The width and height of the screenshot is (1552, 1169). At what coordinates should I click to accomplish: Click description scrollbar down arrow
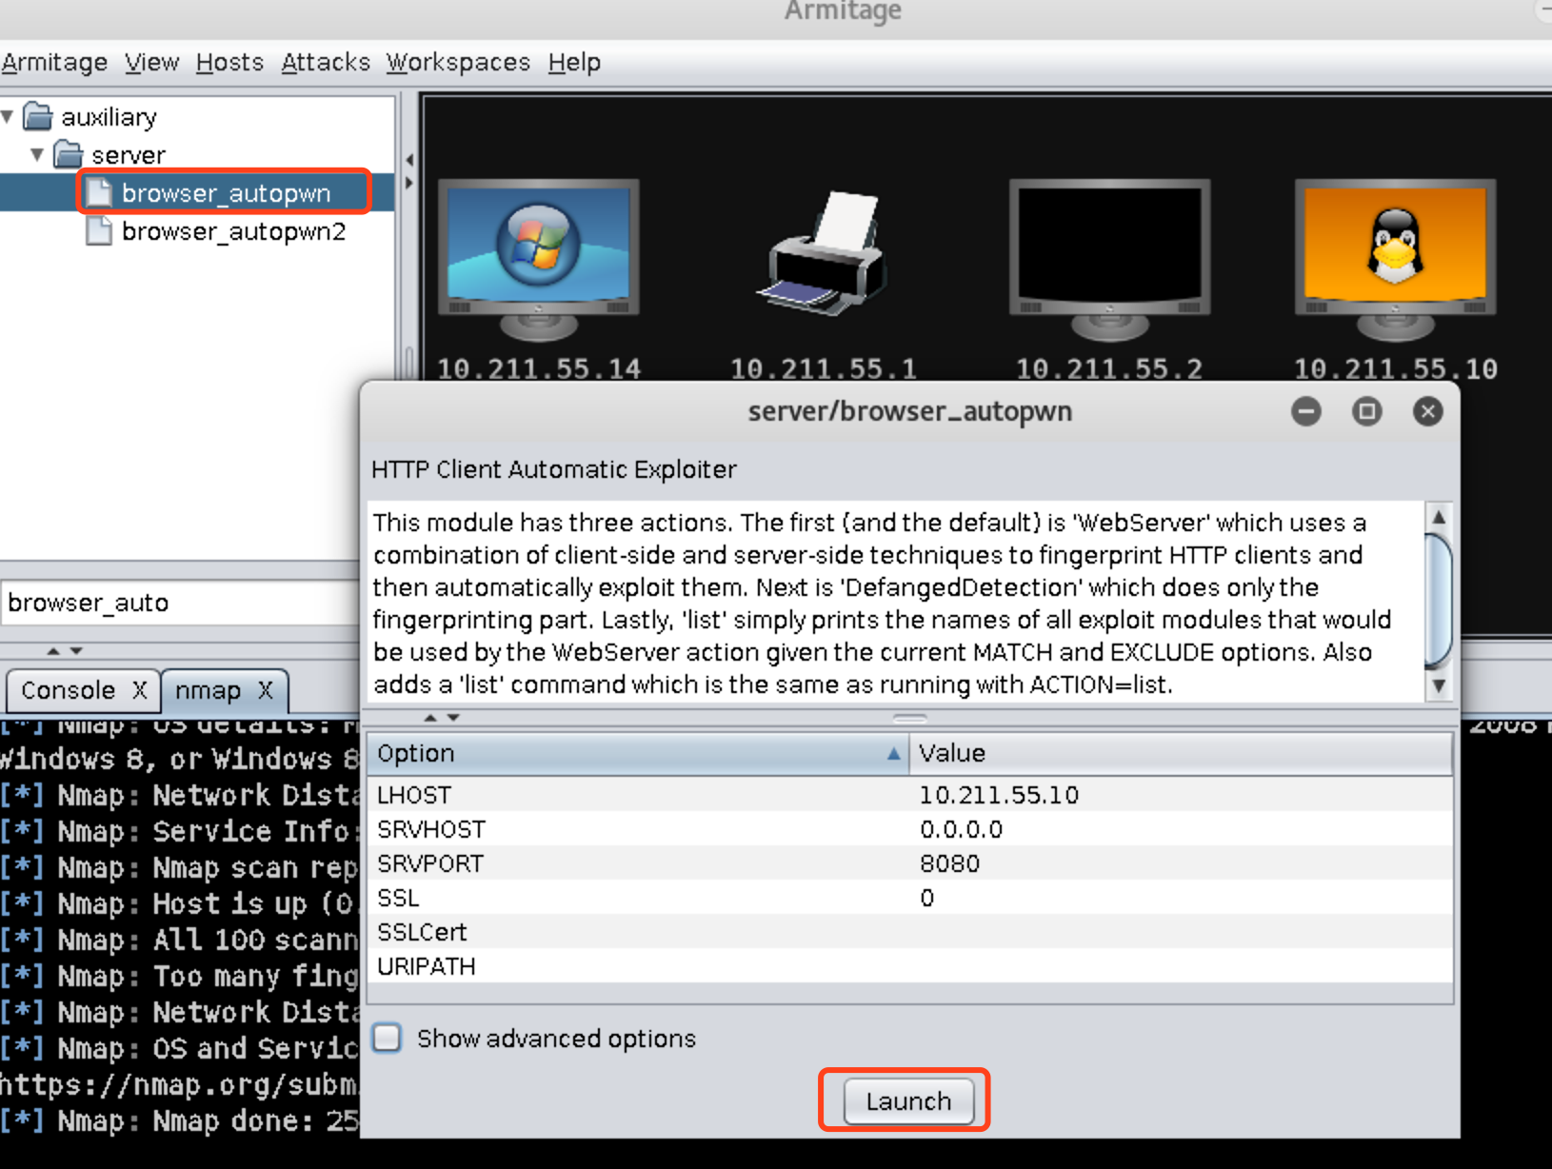point(1439,685)
